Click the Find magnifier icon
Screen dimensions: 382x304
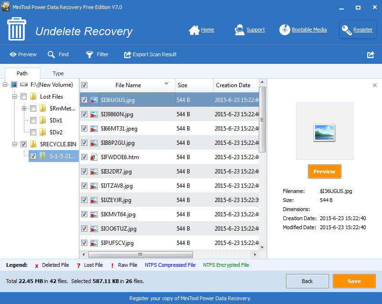pyautogui.click(x=51, y=54)
